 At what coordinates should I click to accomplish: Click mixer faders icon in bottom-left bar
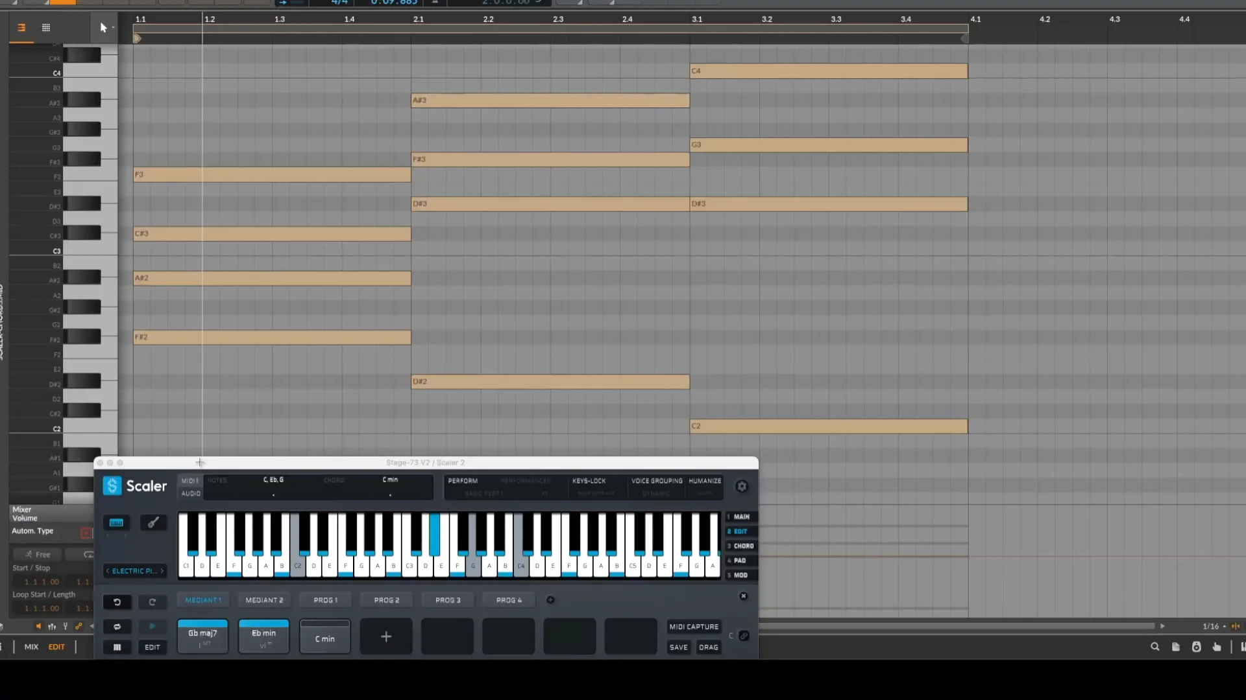pyautogui.click(x=52, y=626)
